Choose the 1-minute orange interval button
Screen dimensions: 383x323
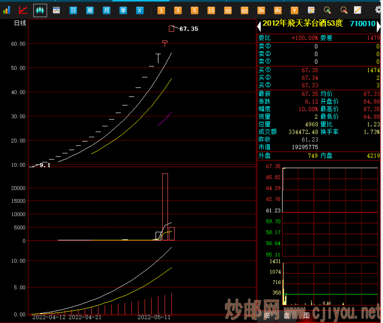[161, 10]
